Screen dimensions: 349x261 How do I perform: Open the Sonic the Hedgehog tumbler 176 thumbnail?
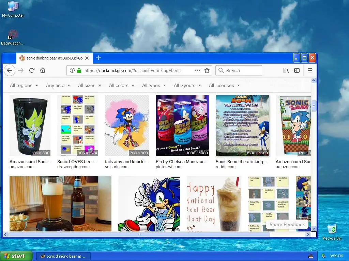[293, 125]
